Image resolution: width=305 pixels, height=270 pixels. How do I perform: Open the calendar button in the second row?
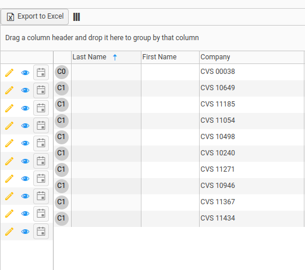click(x=41, y=90)
